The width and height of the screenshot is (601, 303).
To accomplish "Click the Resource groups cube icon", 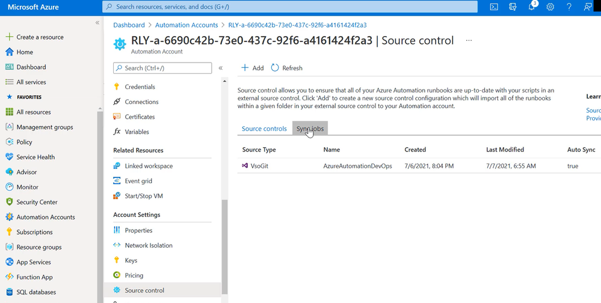I will [9, 247].
